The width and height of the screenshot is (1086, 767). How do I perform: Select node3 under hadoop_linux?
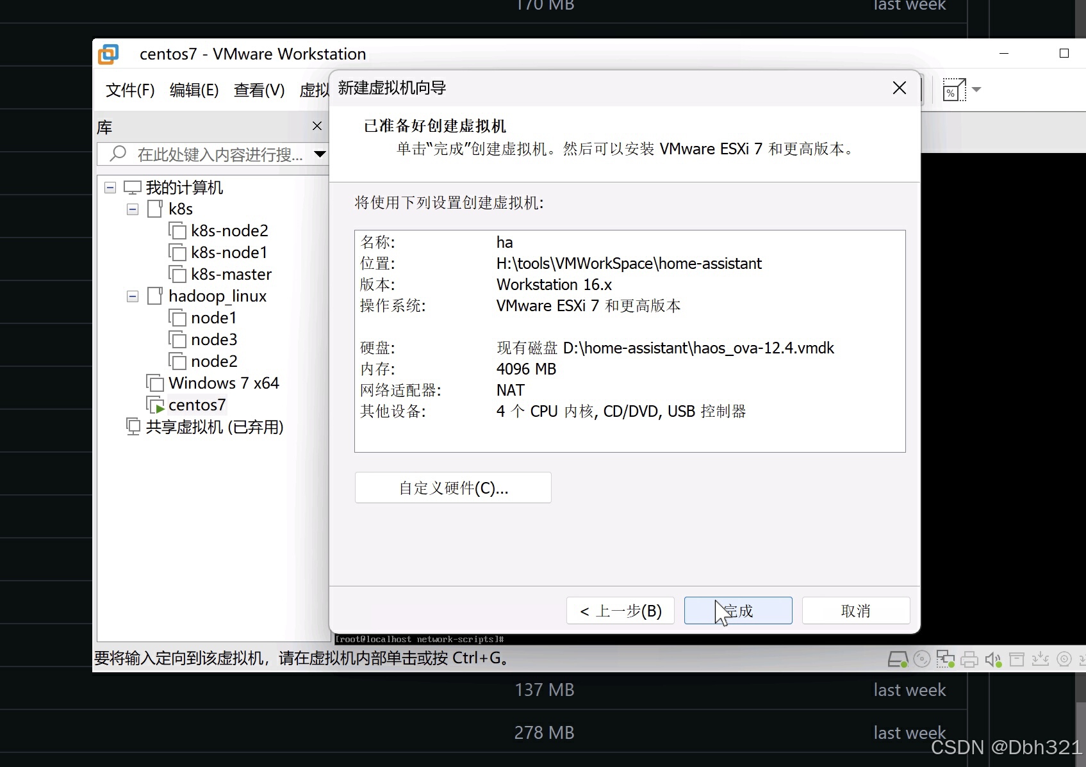click(214, 339)
